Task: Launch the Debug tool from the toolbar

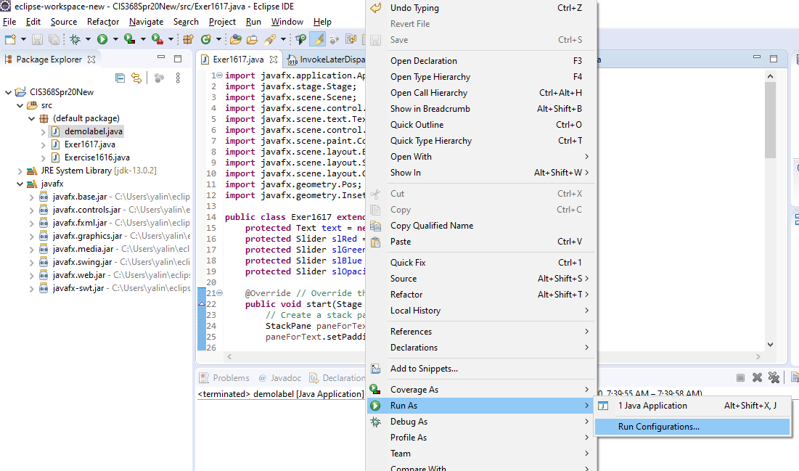Action: (x=75, y=40)
